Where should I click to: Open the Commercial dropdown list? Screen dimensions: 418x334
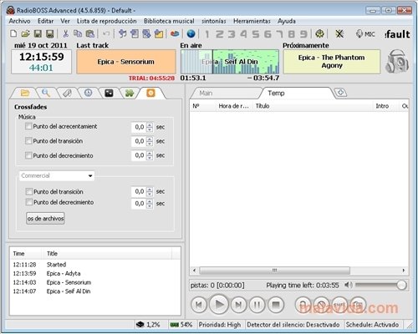click(x=90, y=176)
